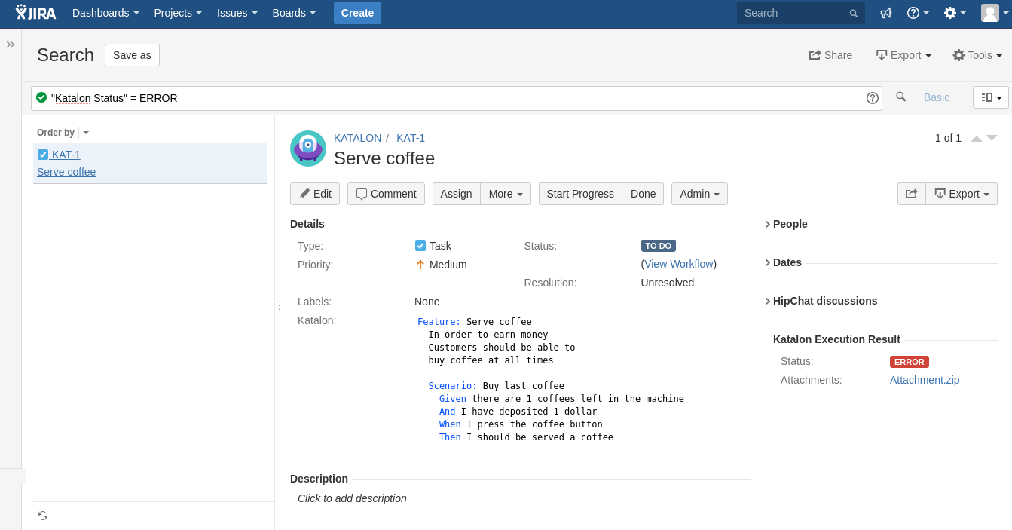Open the JQL syntax help icon
Image resolution: width=1012 pixels, height=530 pixels.
[873, 98]
